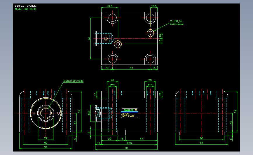Select the ø30 diameter dimension
Image resolution: width=253 pixels, height=155 pixels.
pos(89,113)
